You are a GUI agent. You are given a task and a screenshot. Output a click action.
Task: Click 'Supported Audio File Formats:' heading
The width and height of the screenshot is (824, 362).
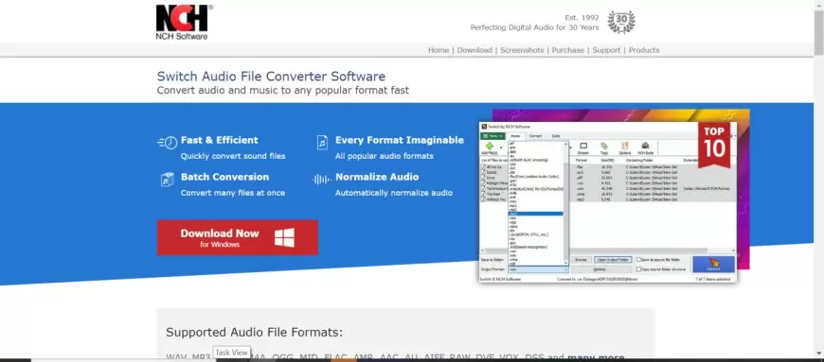coord(255,333)
